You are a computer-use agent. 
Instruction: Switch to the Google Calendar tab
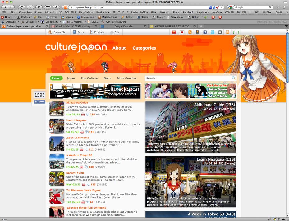123,26
